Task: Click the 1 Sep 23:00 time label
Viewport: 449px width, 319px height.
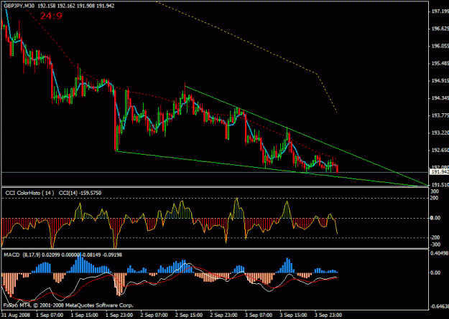Action: coord(120,315)
